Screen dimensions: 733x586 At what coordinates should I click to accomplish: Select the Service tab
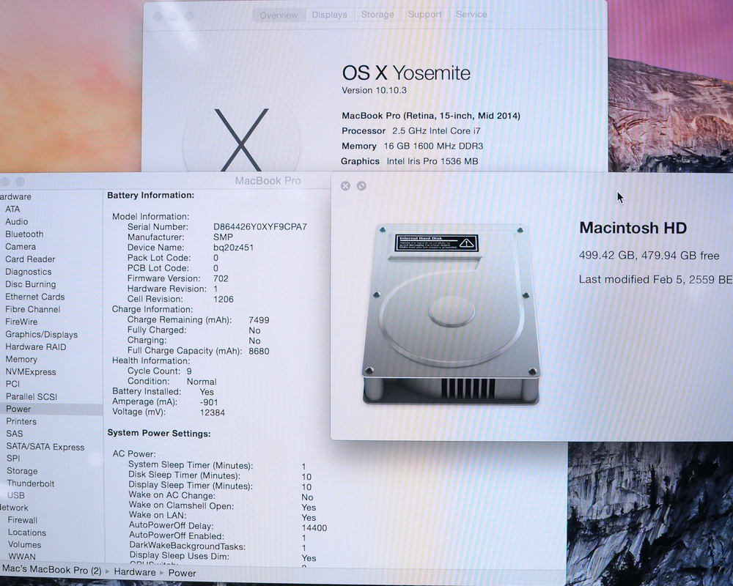pos(471,15)
